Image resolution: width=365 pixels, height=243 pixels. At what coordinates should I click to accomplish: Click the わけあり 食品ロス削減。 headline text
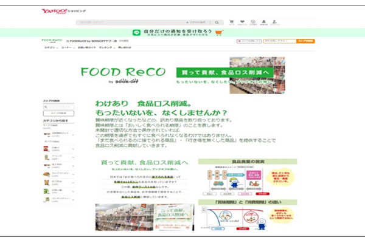coord(144,103)
